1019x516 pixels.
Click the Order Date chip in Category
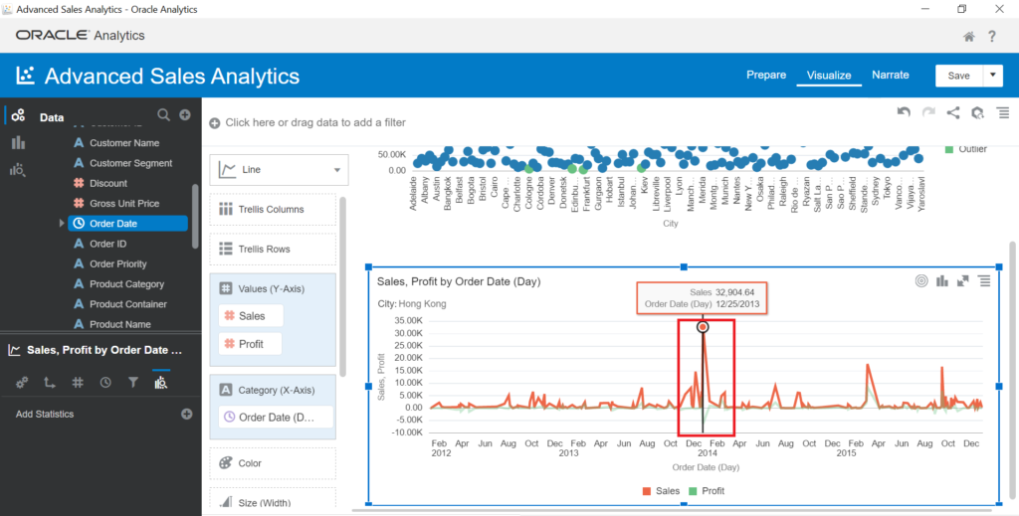coord(276,418)
